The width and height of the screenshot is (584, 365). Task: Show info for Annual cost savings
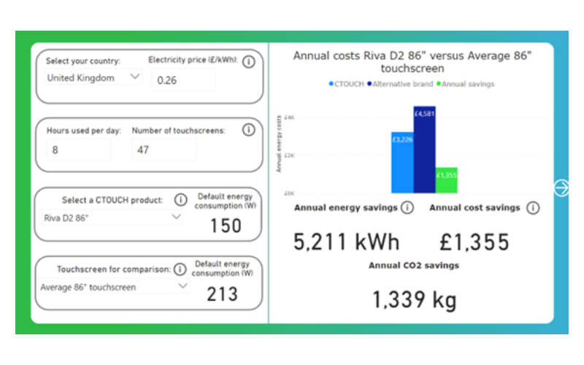(533, 208)
